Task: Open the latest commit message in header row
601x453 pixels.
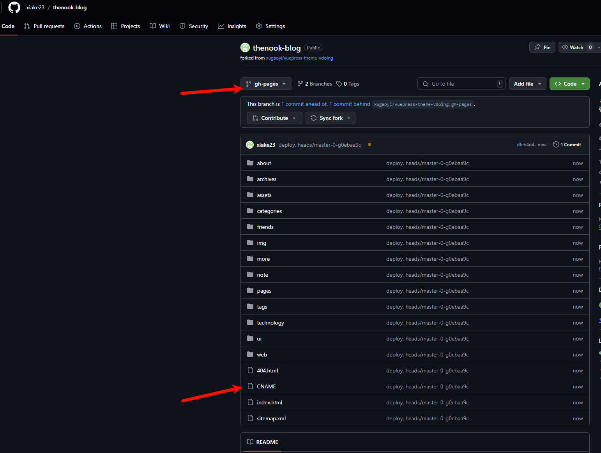Action: pyautogui.click(x=320, y=145)
